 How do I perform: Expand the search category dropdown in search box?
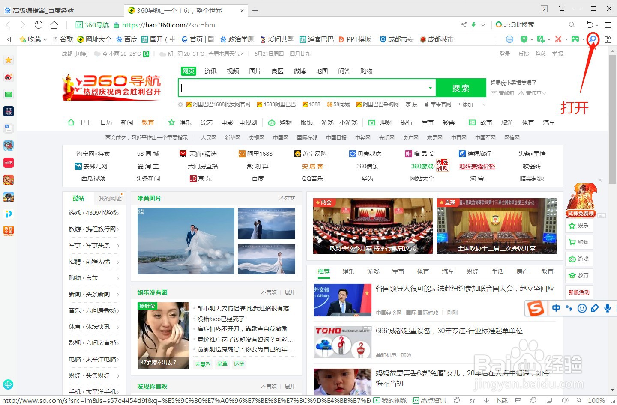pos(430,87)
